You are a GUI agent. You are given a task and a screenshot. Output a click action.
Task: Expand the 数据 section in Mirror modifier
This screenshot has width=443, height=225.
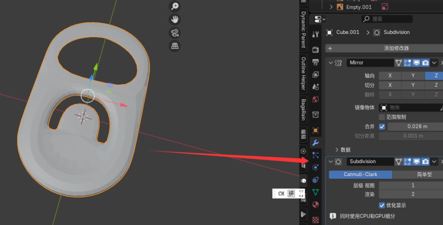point(338,150)
